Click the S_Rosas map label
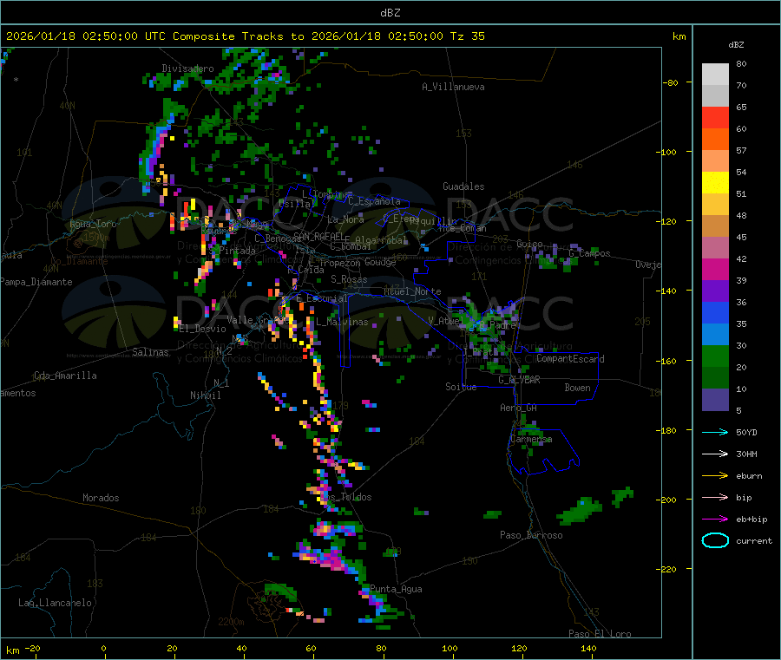The height and width of the screenshot is (660, 781). tap(349, 279)
